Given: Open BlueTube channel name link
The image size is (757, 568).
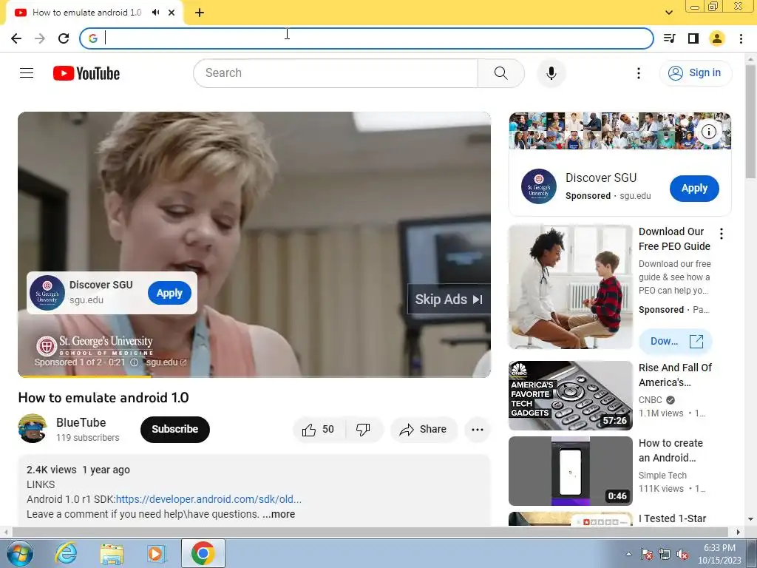Looking at the screenshot, I should coord(81,422).
